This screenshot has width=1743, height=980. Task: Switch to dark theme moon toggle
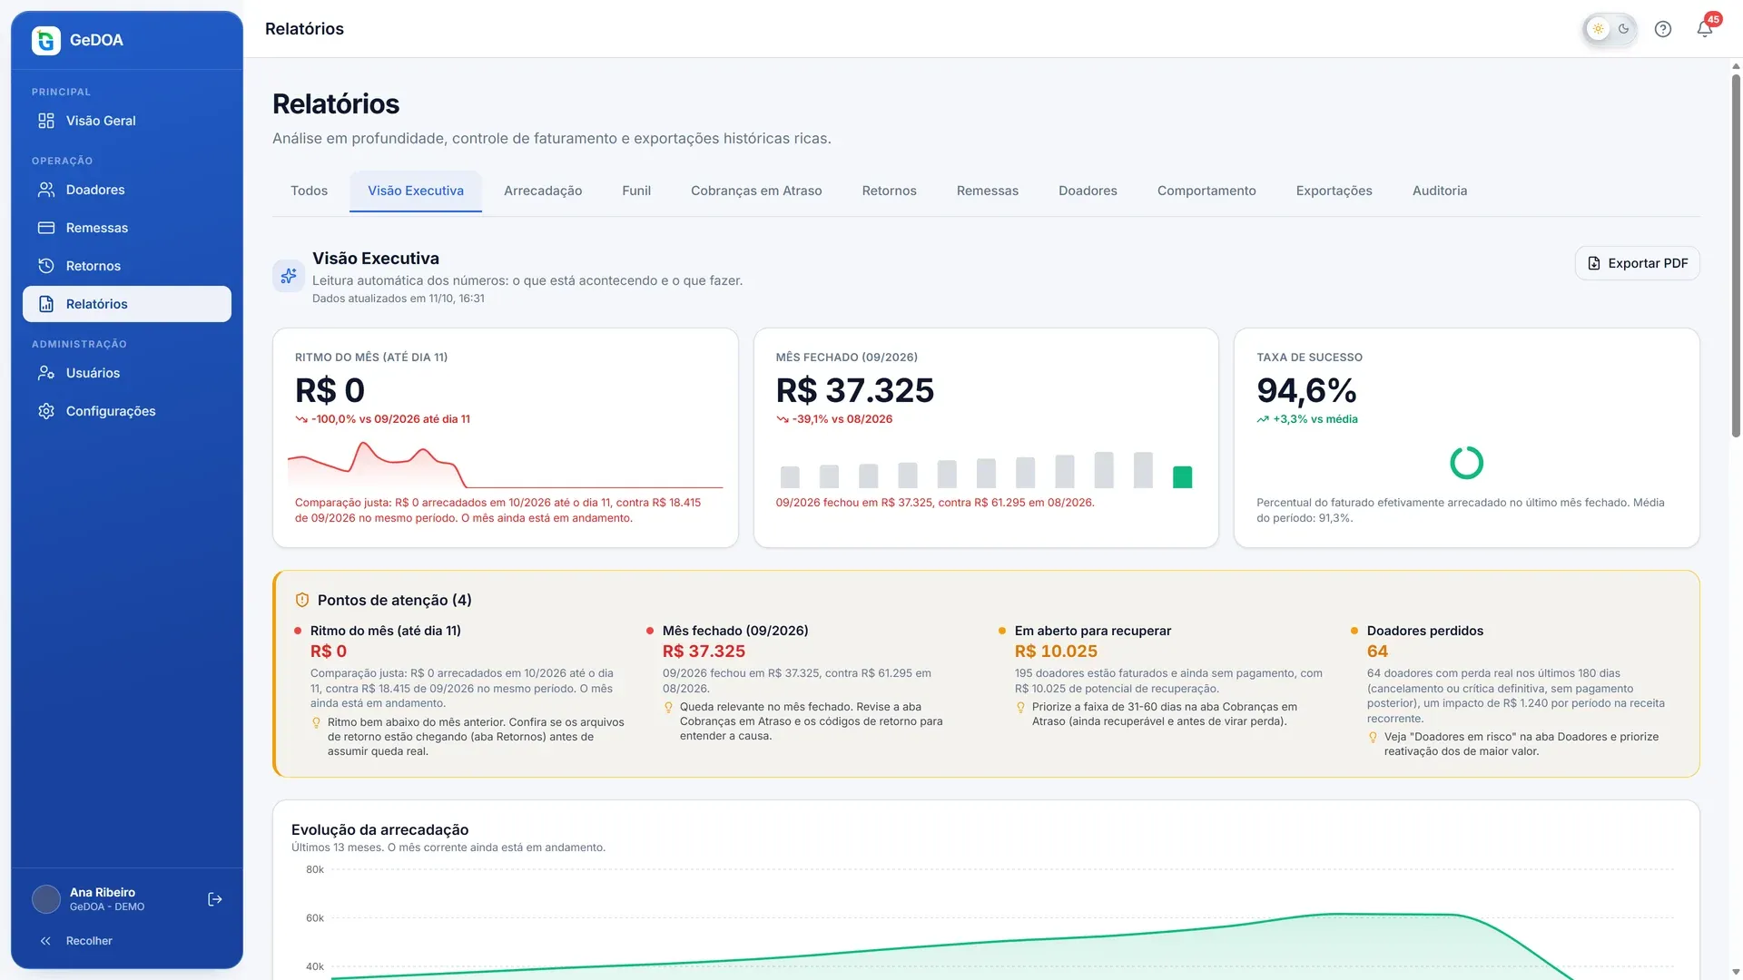[1624, 29]
